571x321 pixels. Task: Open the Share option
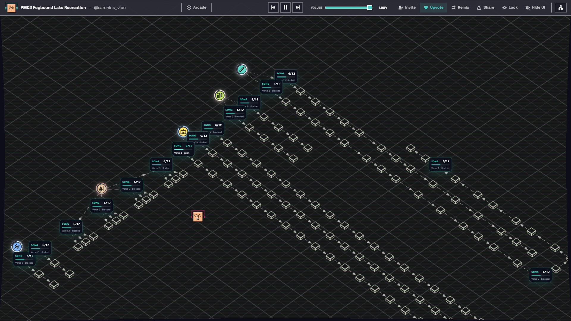pyautogui.click(x=486, y=7)
